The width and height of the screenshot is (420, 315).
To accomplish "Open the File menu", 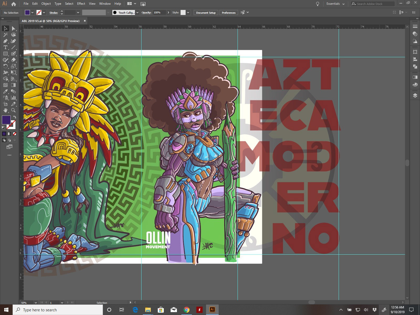I will pyautogui.click(x=26, y=4).
